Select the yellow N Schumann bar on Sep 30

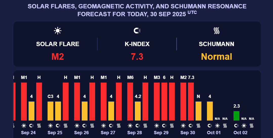tap(198, 111)
